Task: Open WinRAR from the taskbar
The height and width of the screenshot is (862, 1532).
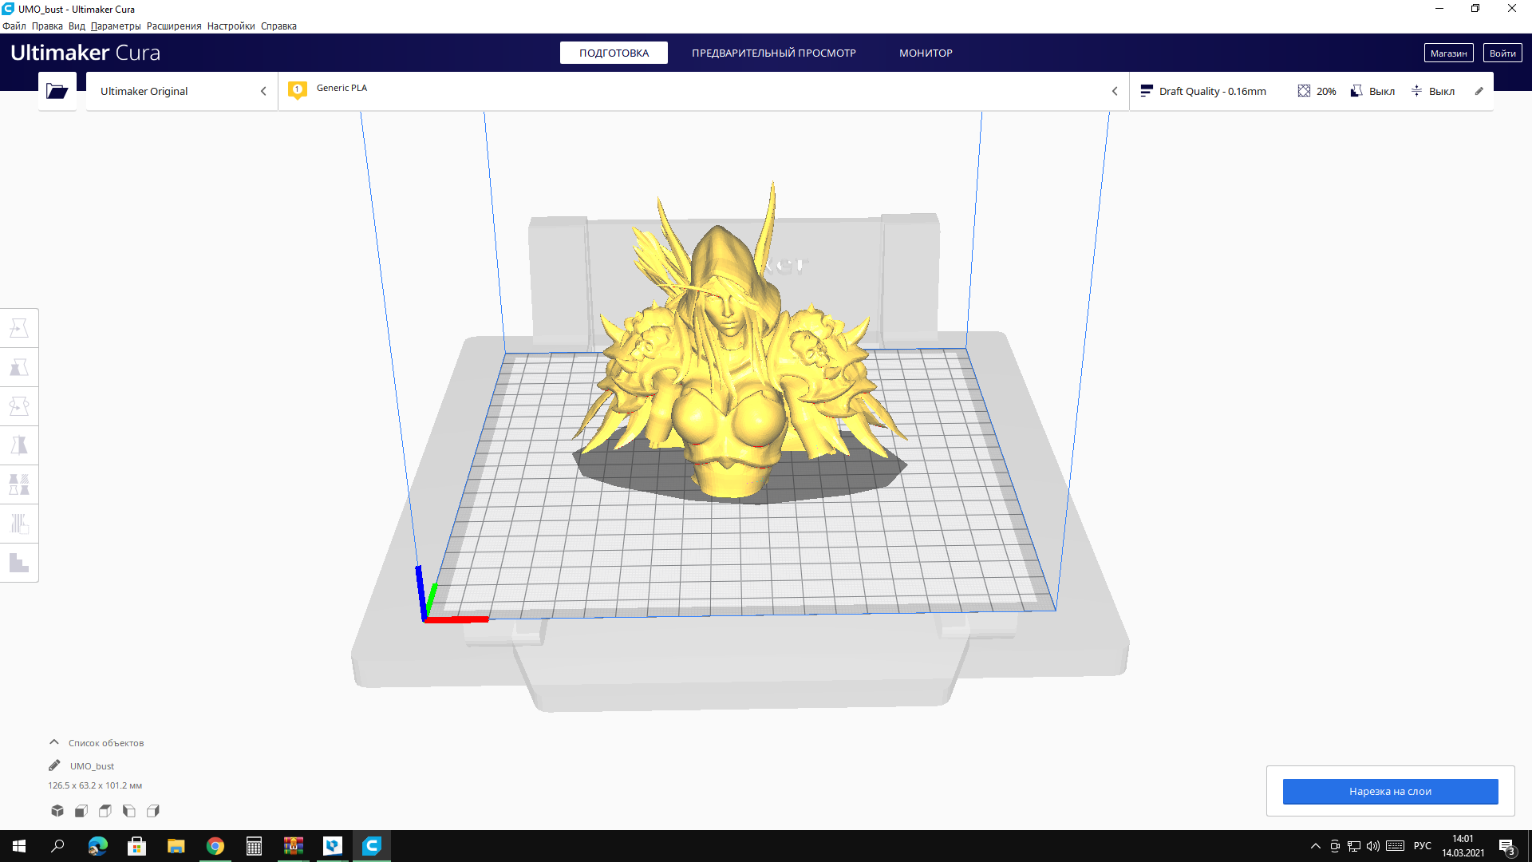Action: pos(294,846)
